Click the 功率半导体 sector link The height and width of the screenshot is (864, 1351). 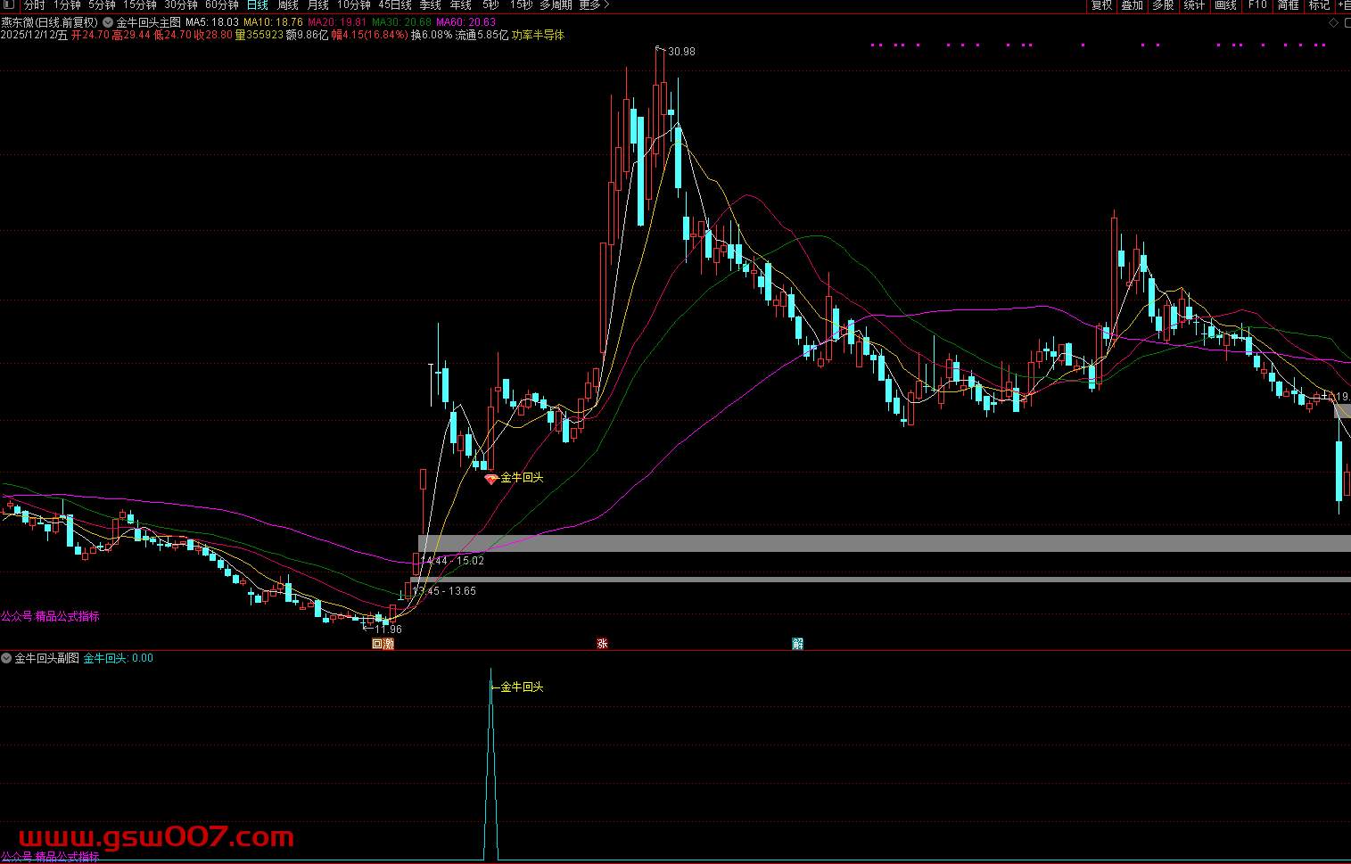tap(538, 36)
